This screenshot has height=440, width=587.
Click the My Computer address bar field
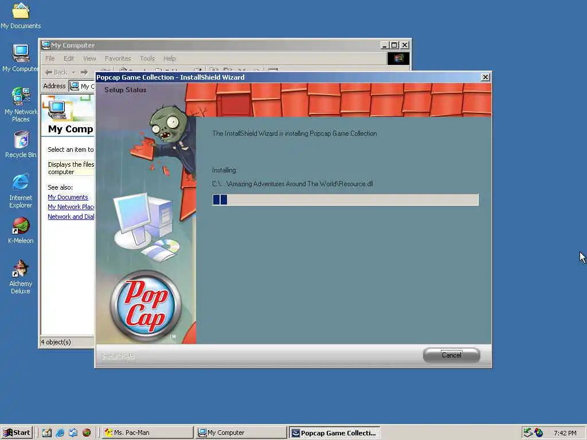point(83,86)
